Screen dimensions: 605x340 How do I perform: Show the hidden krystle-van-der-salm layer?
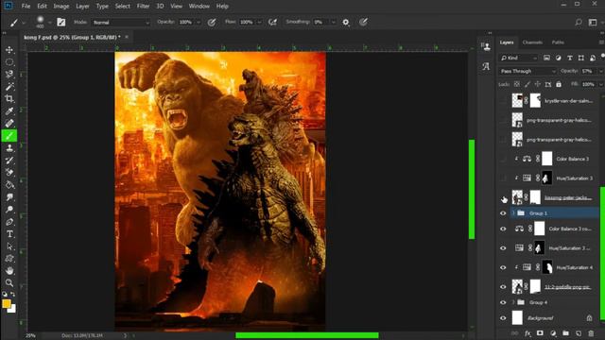pos(503,101)
